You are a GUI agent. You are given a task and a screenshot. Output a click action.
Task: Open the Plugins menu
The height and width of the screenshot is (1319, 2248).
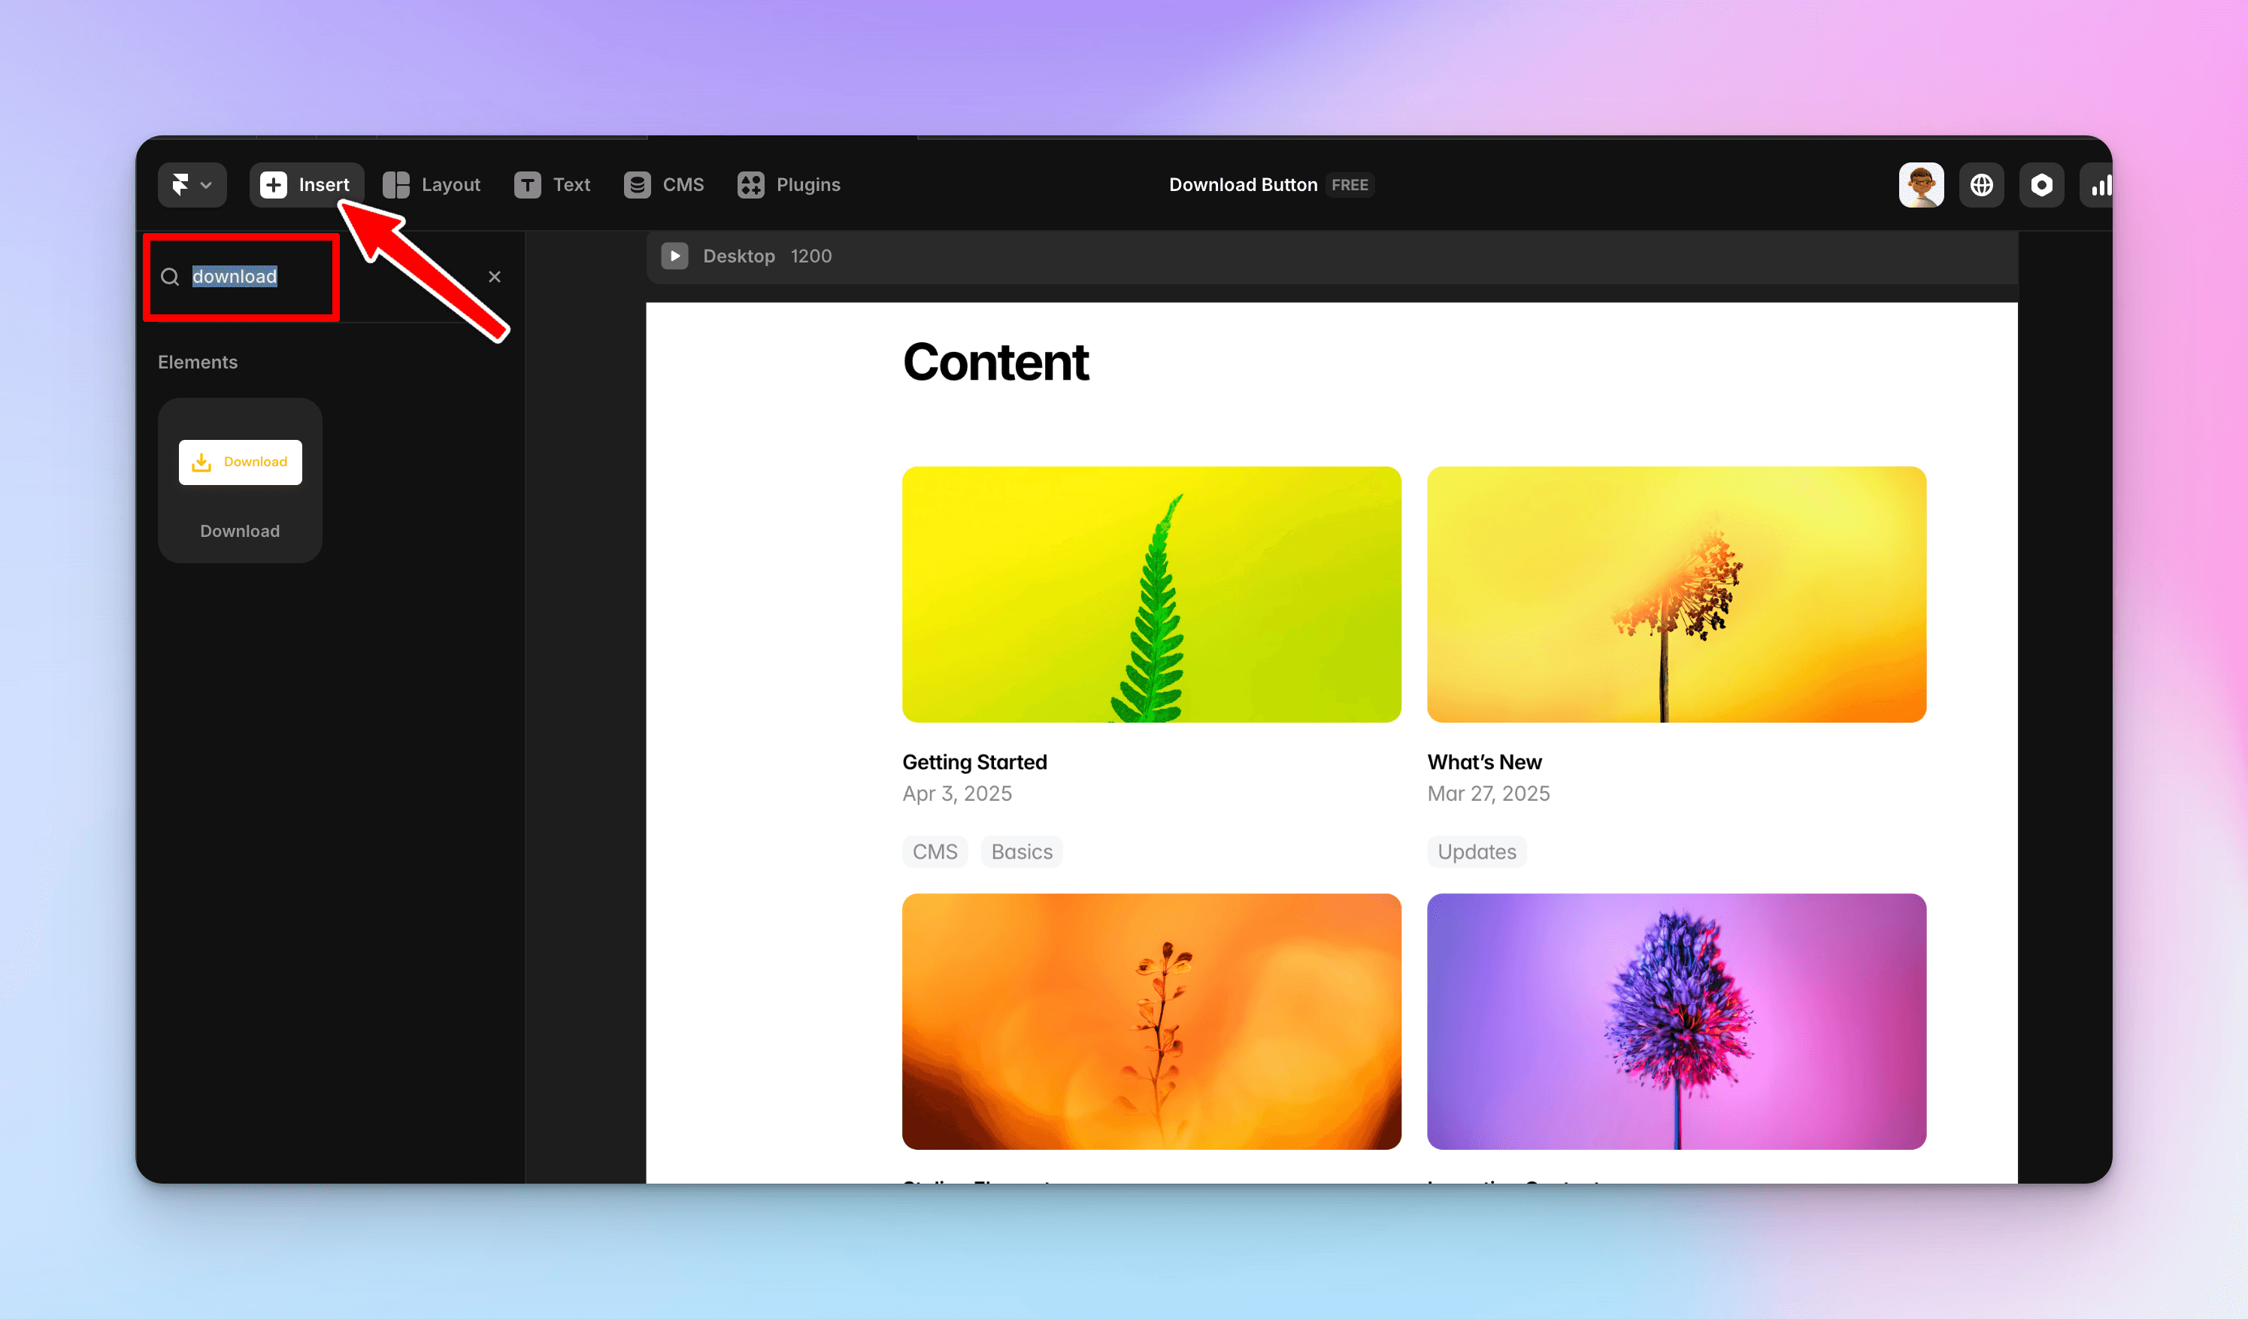tap(789, 185)
